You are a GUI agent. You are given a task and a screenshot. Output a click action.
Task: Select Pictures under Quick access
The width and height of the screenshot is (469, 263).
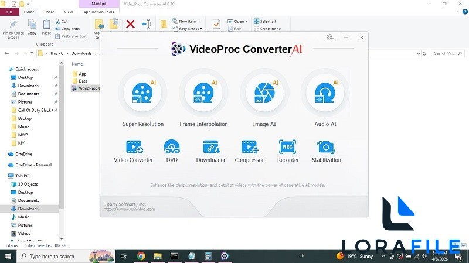[x=25, y=102]
